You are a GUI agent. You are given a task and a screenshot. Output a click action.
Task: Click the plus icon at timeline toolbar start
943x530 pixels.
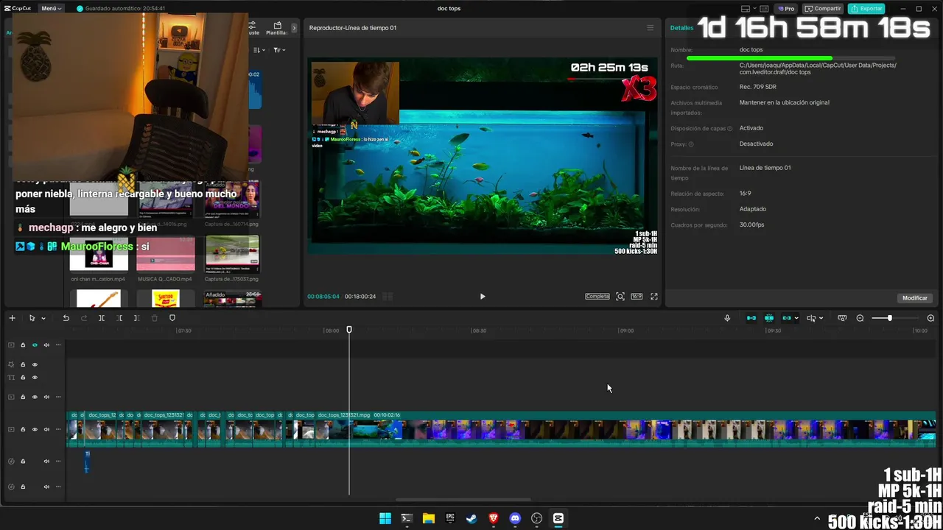click(12, 318)
